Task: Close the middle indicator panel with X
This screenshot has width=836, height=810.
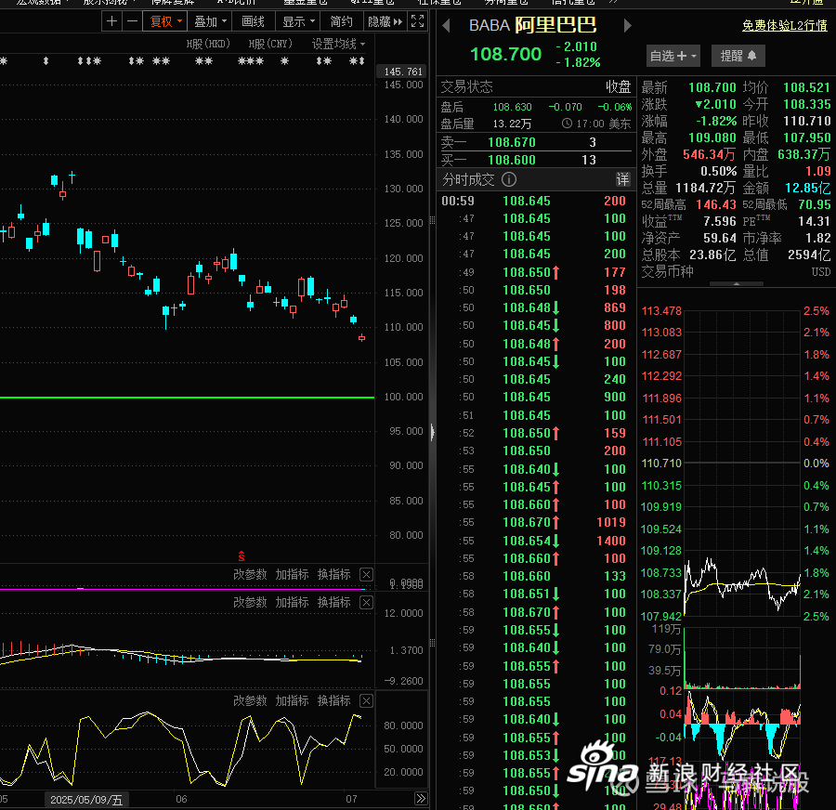Action: point(366,602)
